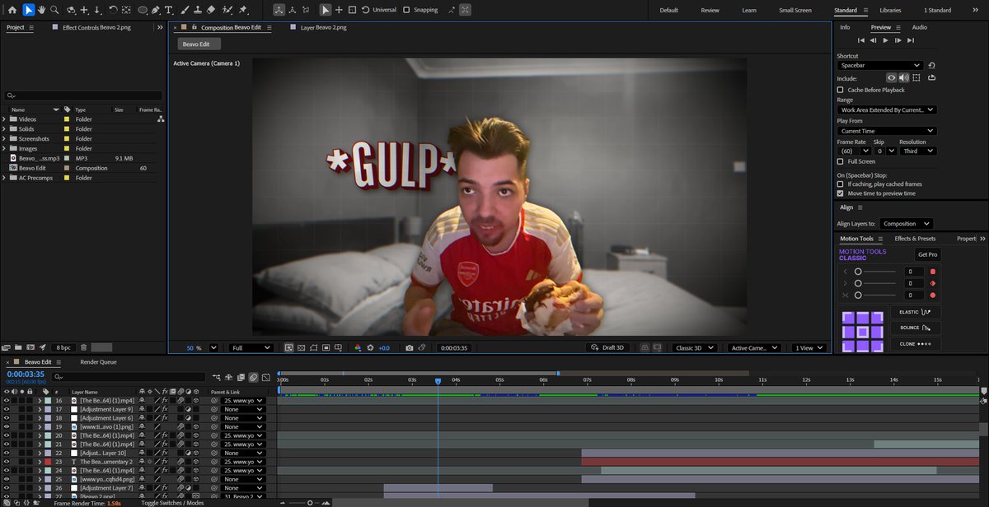
Task: Switch to the Audio panel tab
Action: tap(919, 27)
